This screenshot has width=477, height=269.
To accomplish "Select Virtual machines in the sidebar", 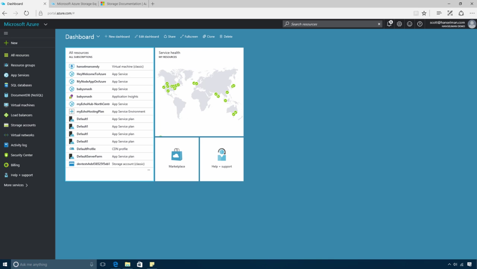I will click(x=23, y=105).
